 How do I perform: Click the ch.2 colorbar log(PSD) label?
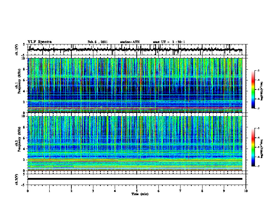pyautogui.click(x=262, y=148)
